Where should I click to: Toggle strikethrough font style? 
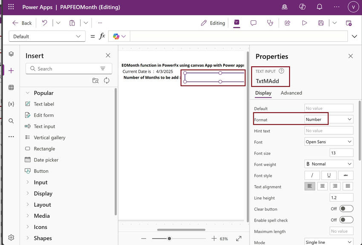click(346, 175)
